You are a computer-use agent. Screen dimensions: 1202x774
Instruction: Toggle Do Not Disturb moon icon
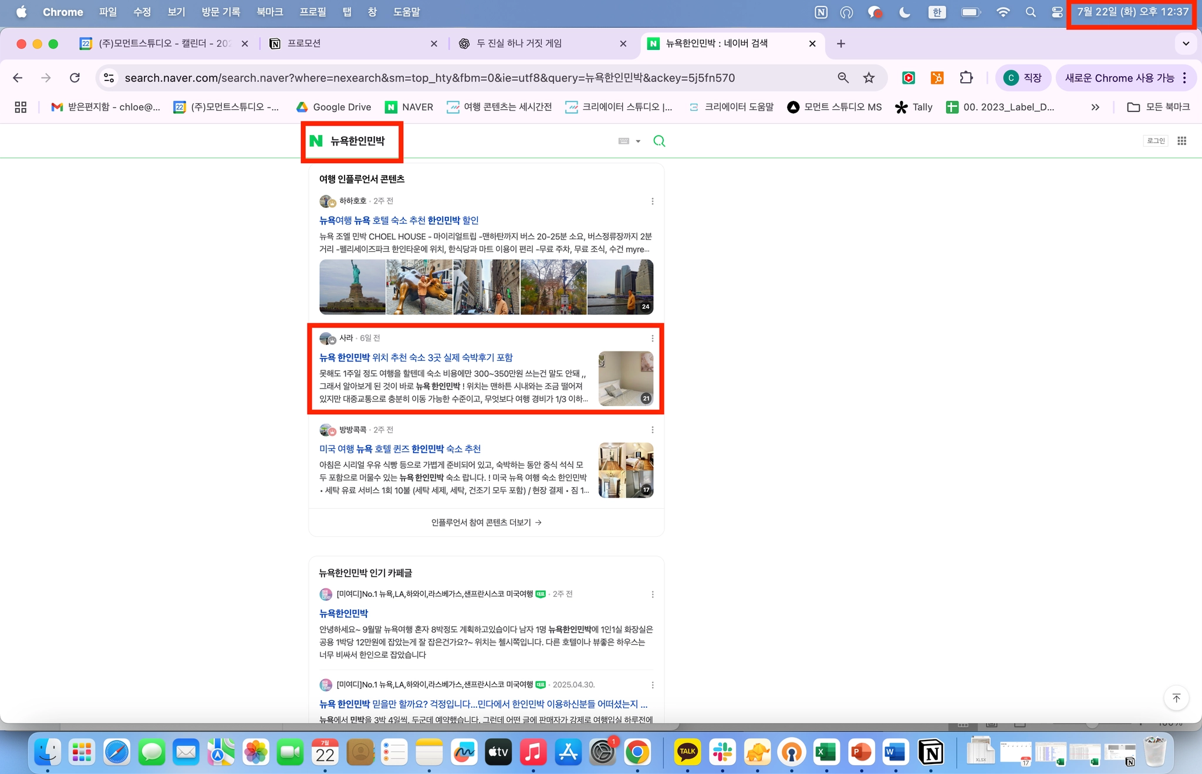pyautogui.click(x=904, y=12)
